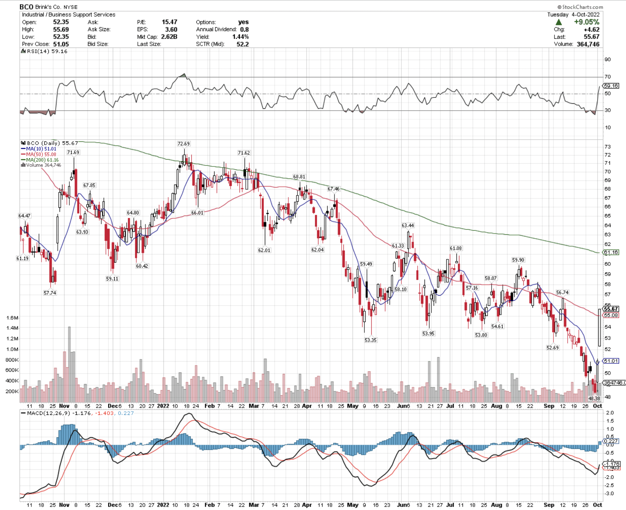
Task: Click the 55.08 MA(50) axis tag
Action: point(610,315)
